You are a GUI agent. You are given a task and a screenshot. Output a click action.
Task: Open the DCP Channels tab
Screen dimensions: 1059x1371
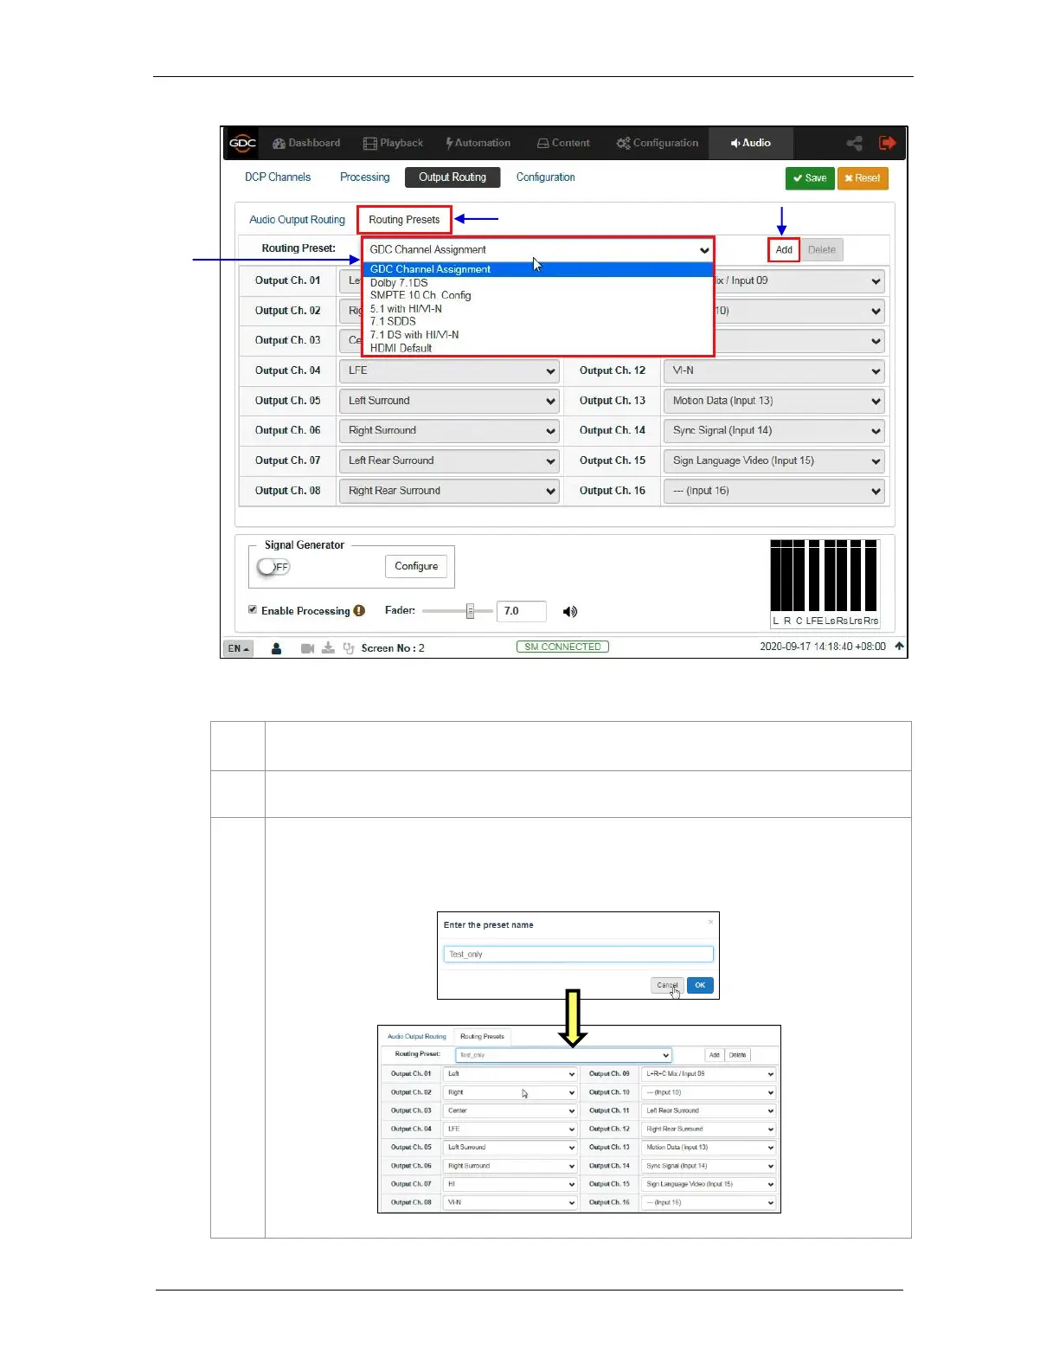[277, 177]
